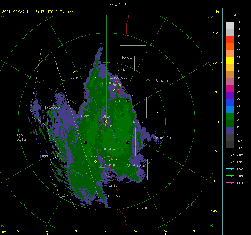This screenshot has width=251, height=235.
Task: Click the Ponoka label
Action: tap(127, 58)
